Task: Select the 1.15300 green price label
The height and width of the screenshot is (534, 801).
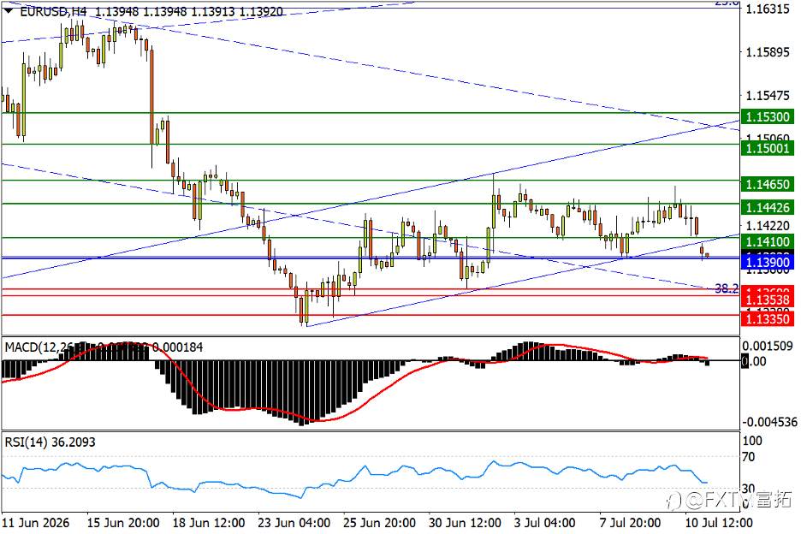Action: point(768,116)
